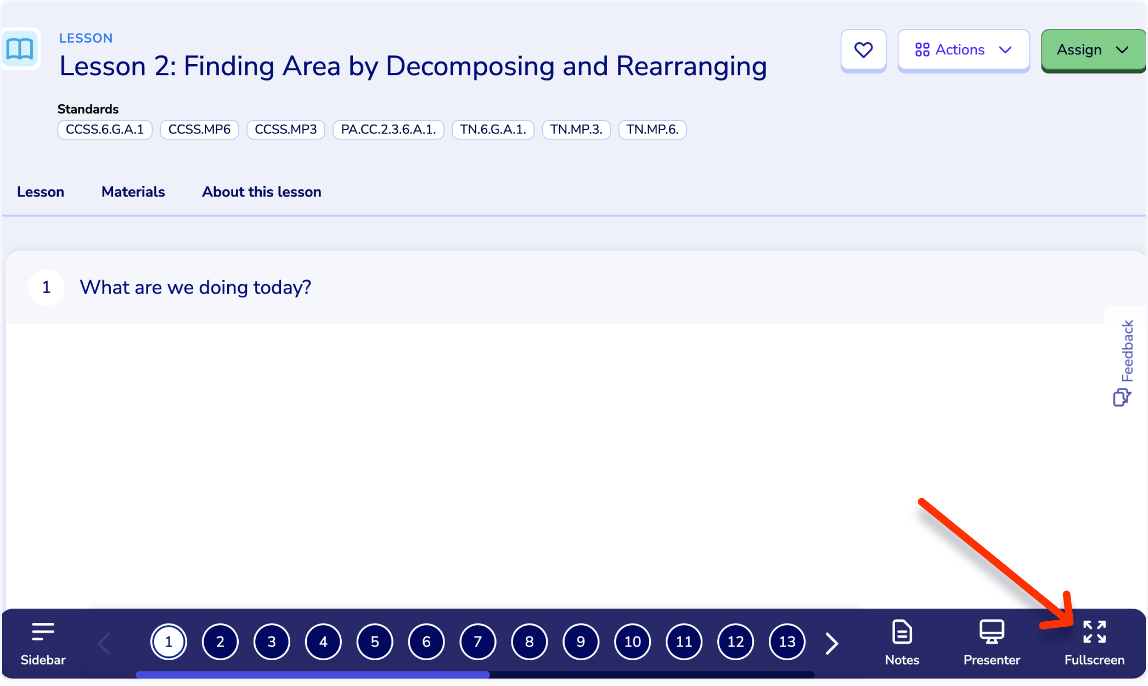This screenshot has width=1148, height=686.
Task: Expand the Assign dropdown
Action: [x=1093, y=50]
